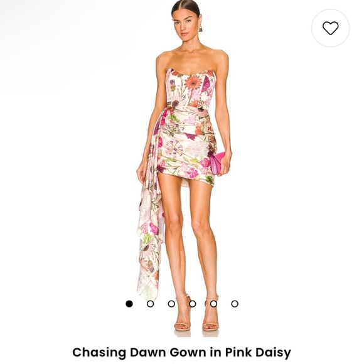Image resolution: width=364 pixels, height=364 pixels.
Task: Go to the second image dot
Action: point(151,304)
